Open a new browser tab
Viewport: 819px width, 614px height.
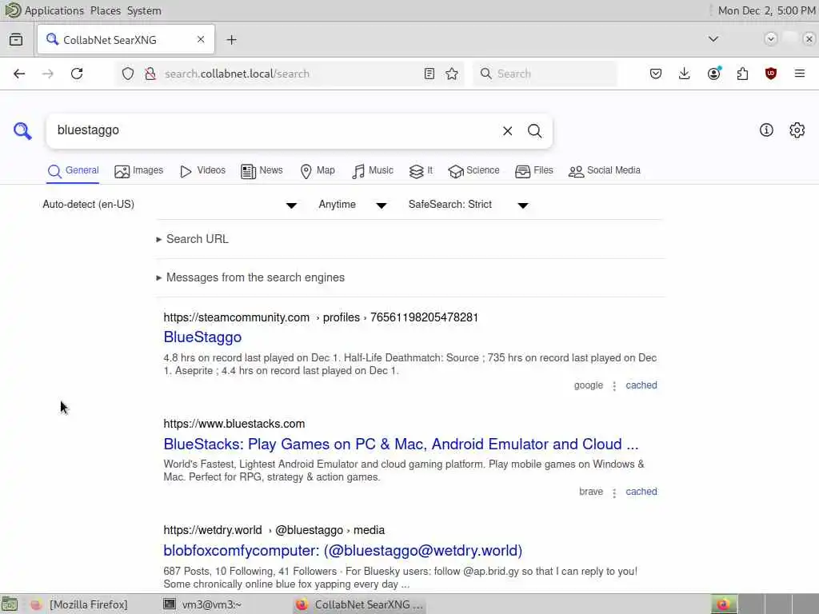[x=231, y=40]
